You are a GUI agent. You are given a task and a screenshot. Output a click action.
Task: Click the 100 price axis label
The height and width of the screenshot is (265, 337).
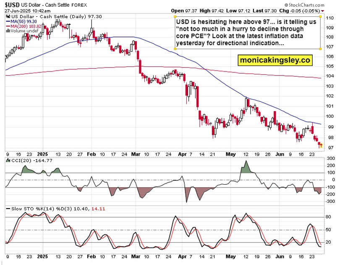click(330, 117)
